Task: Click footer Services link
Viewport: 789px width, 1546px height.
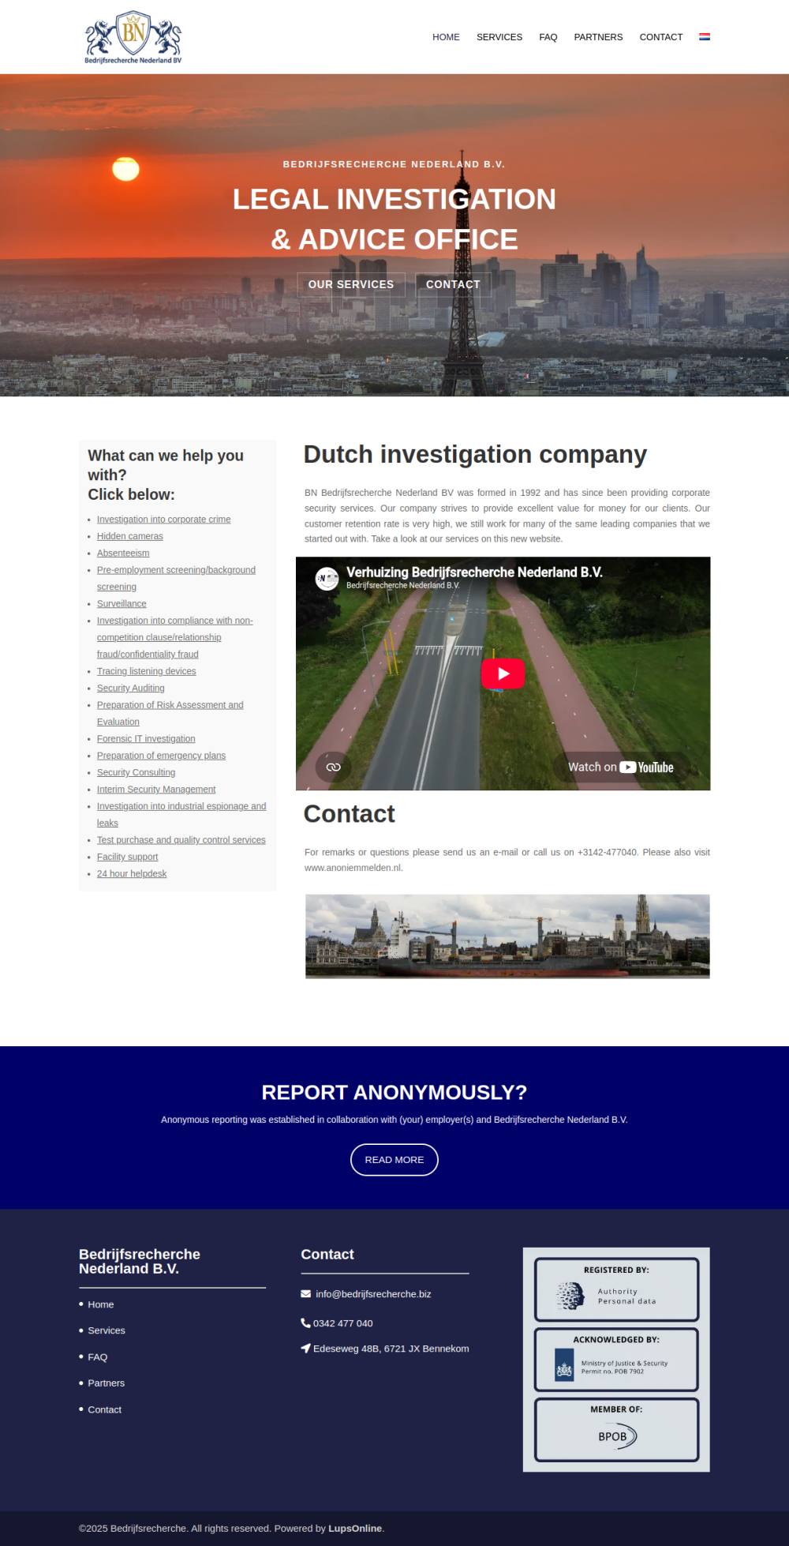Action: (107, 1330)
